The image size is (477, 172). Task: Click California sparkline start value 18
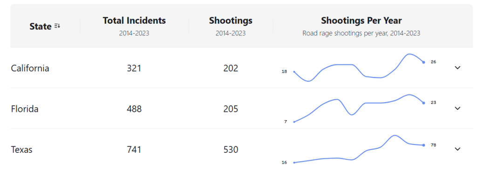285,71
